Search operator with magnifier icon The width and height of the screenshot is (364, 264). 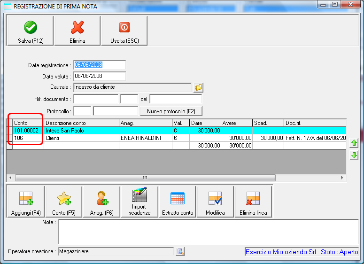pyautogui.click(x=180, y=251)
